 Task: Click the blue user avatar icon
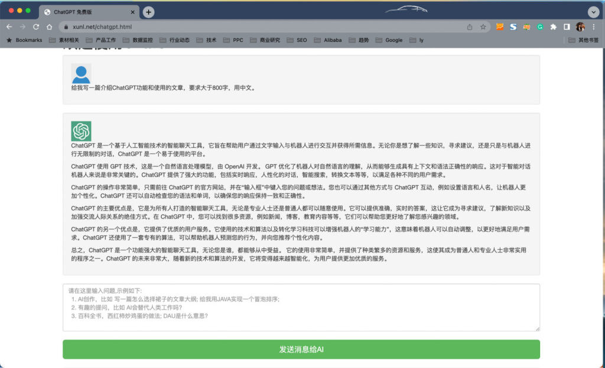point(81,73)
